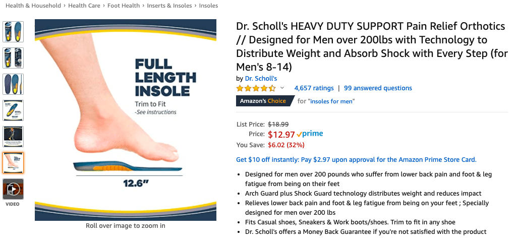The width and height of the screenshot is (516, 244).
Task: Expand the star rating breakdown arrow
Action: point(282,88)
